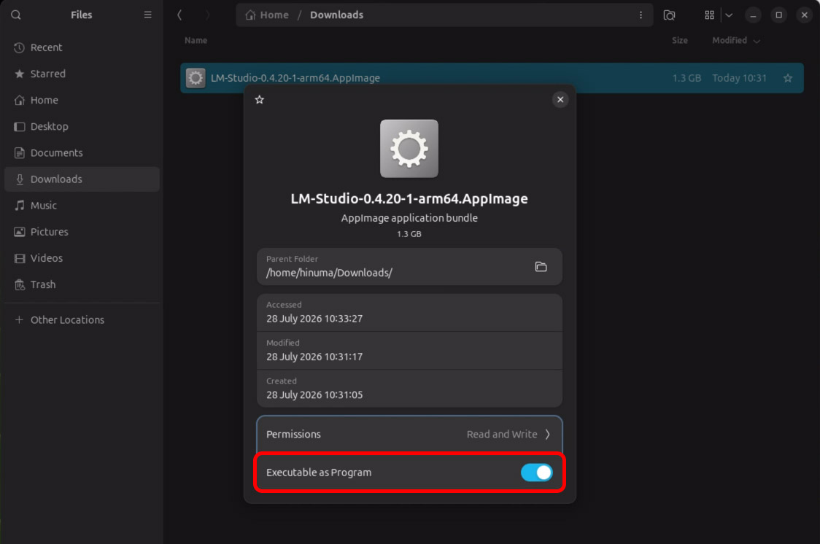
Task: Open the Permissions row
Action: tap(409, 435)
